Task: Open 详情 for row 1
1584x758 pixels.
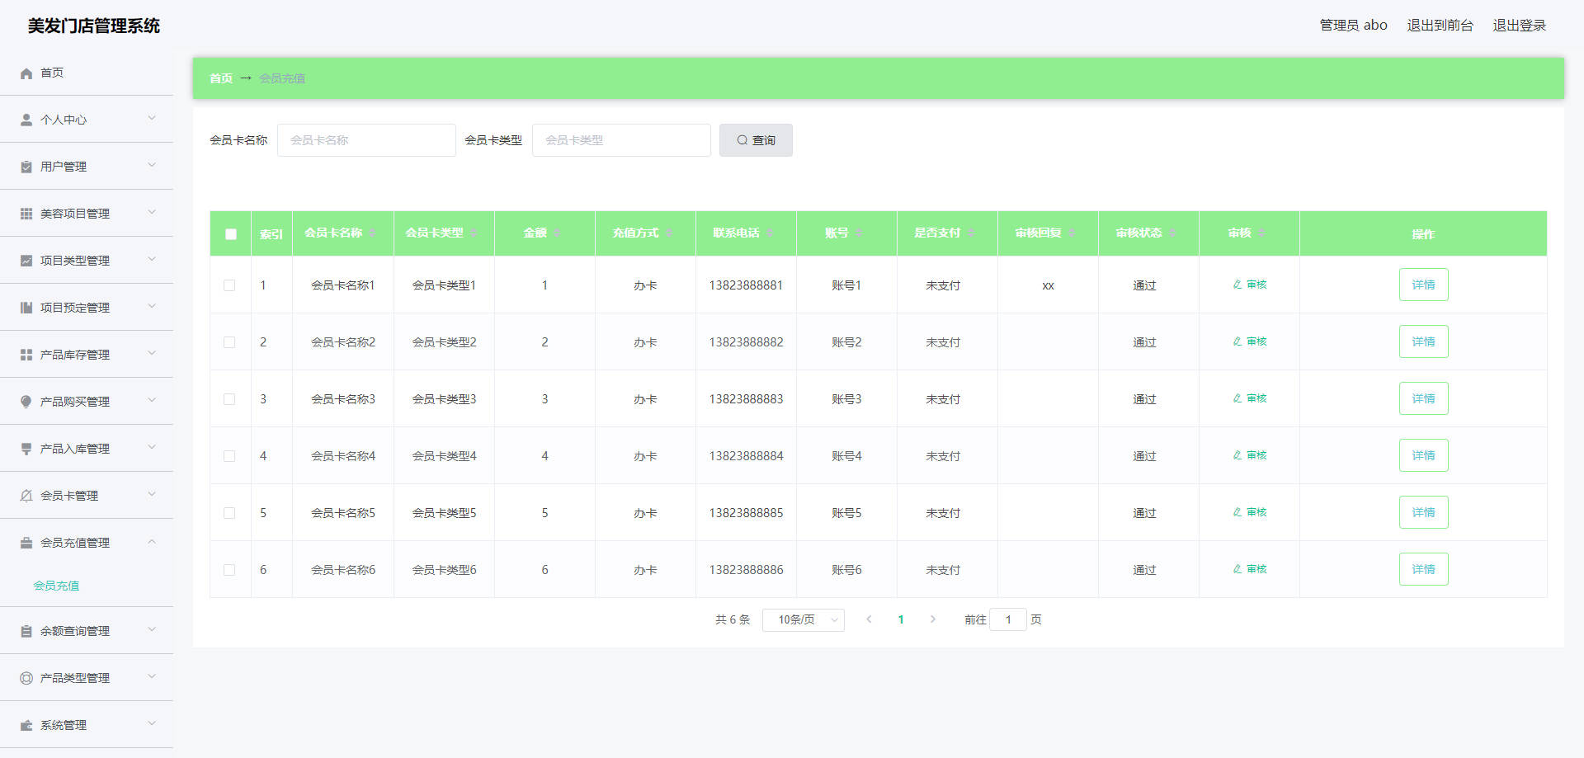Action: [x=1423, y=285]
